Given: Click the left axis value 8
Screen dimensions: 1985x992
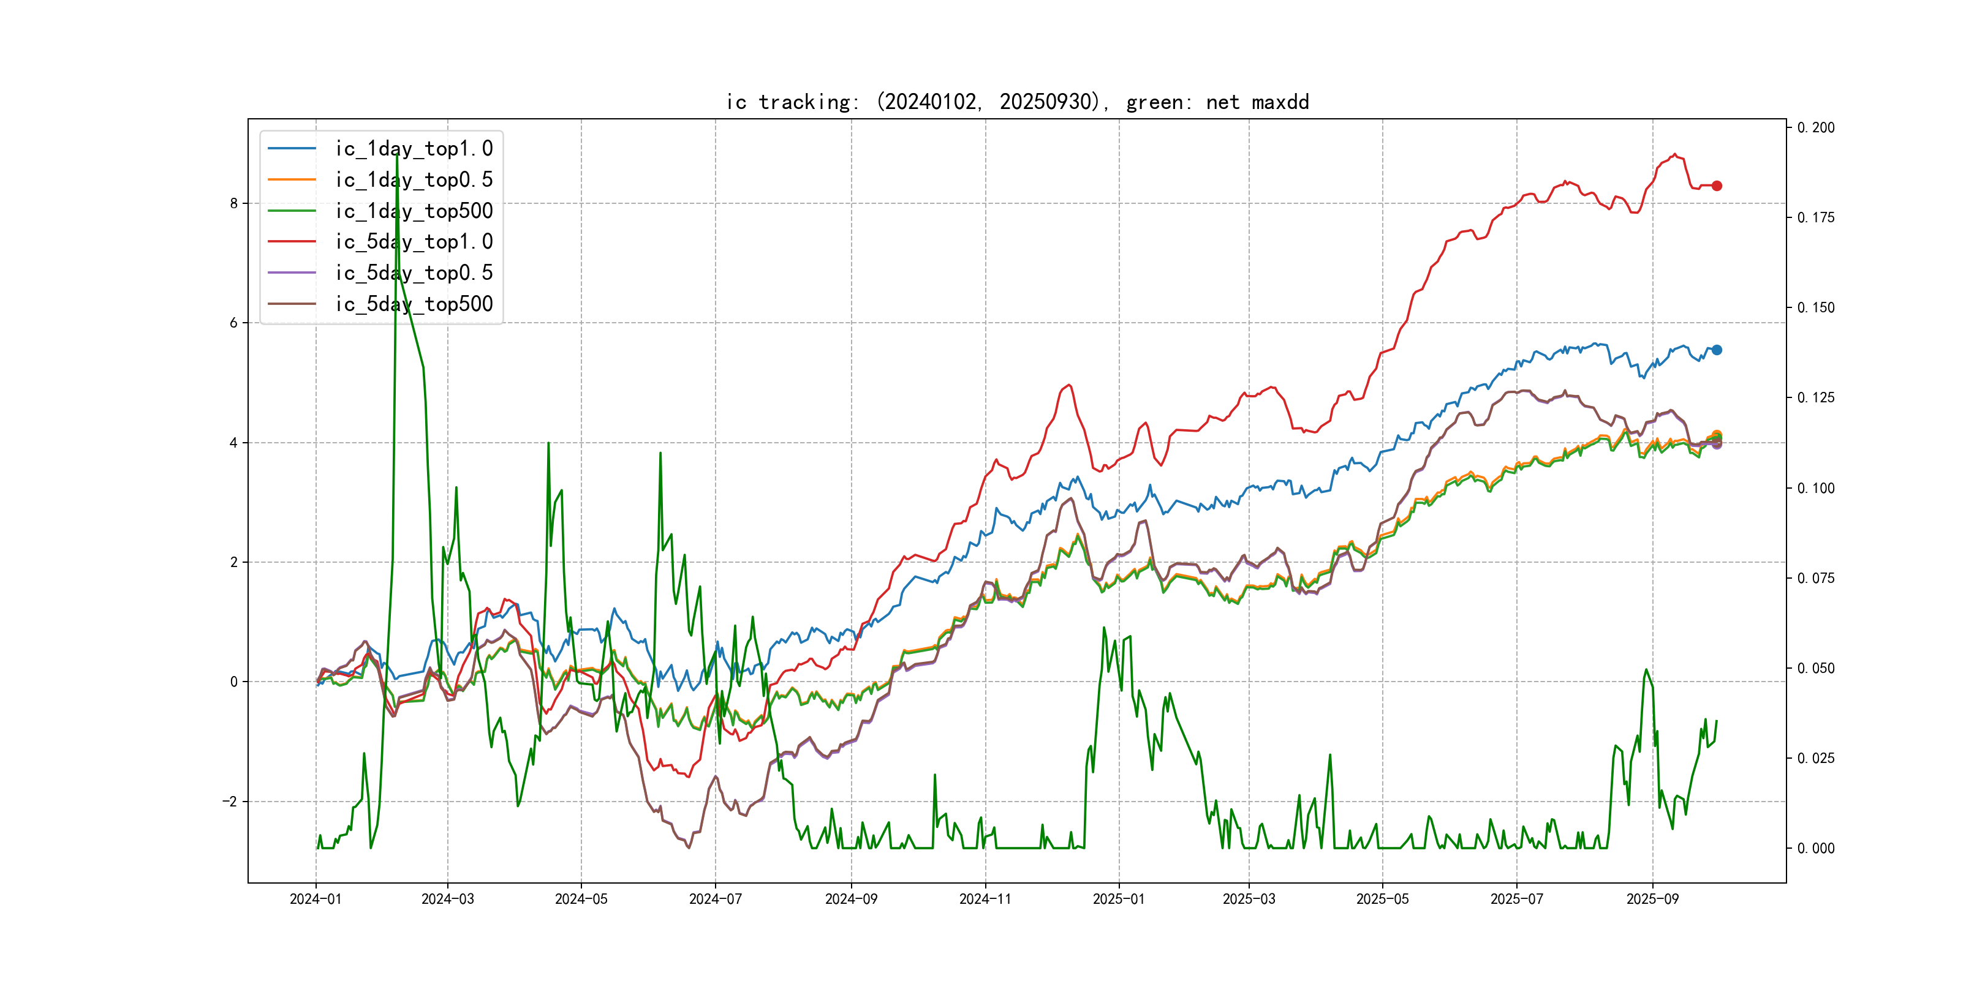Looking at the screenshot, I should click(x=233, y=203).
